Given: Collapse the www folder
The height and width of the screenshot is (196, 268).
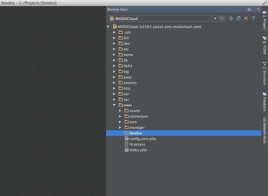Looking at the screenshot, I should point(114,105).
